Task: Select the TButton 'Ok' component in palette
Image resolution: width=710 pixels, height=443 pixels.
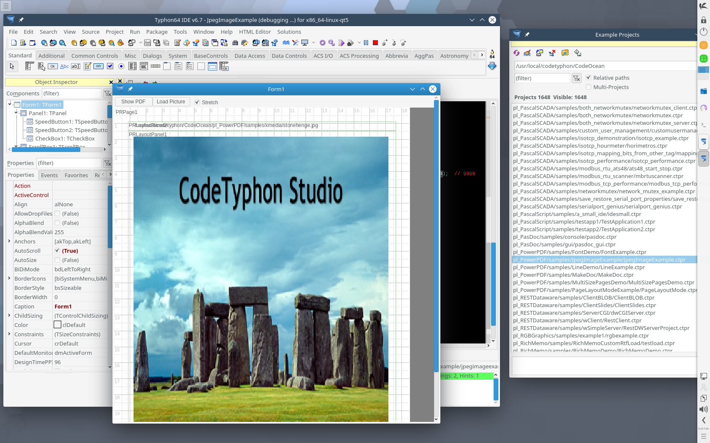Action: click(x=52, y=66)
